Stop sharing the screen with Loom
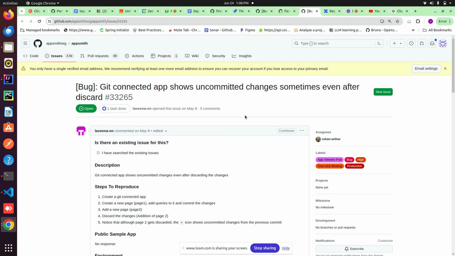The image size is (455, 256). [265, 248]
